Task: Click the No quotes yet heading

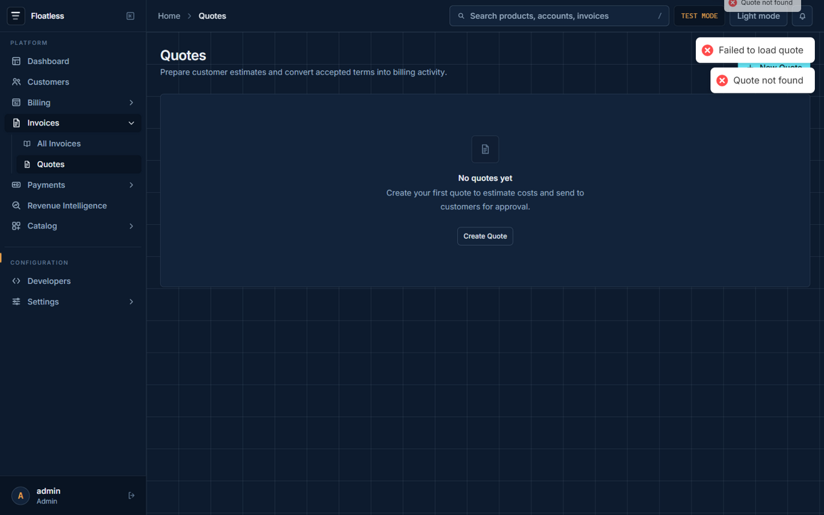Action: click(x=485, y=179)
